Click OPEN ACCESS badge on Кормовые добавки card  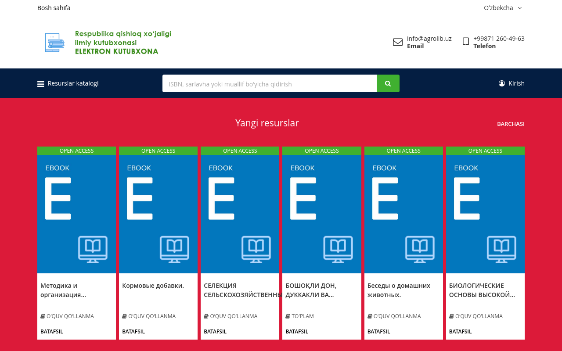click(158, 150)
